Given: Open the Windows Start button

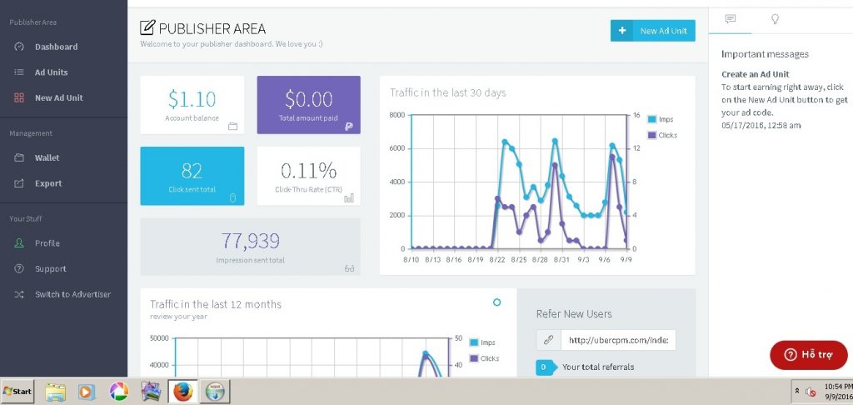Looking at the screenshot, I should click(x=17, y=392).
